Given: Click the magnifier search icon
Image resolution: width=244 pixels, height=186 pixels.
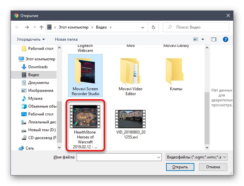Looking at the screenshot, I should tap(170, 27).
